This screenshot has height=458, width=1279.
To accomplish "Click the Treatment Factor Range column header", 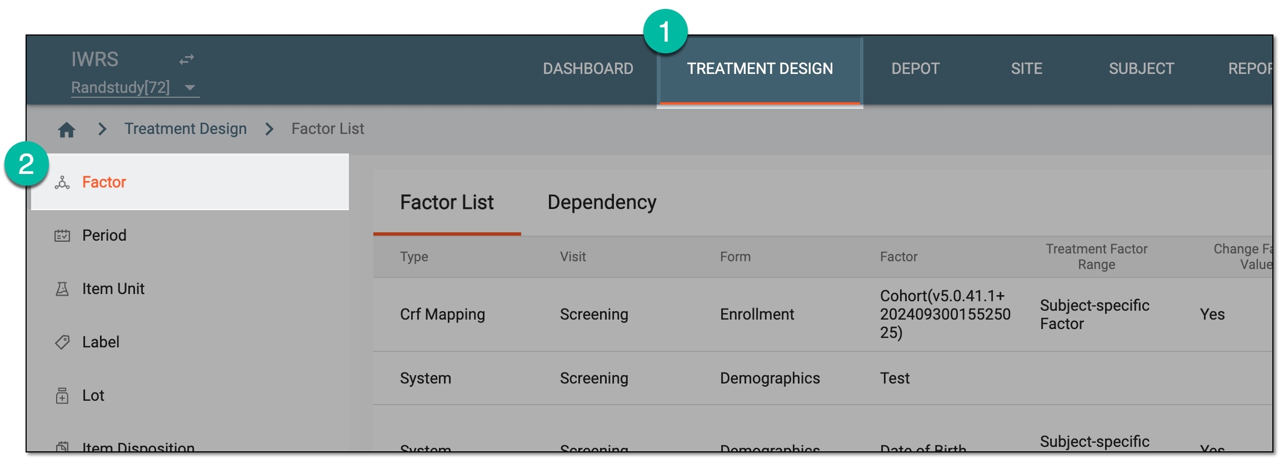I will (1096, 257).
